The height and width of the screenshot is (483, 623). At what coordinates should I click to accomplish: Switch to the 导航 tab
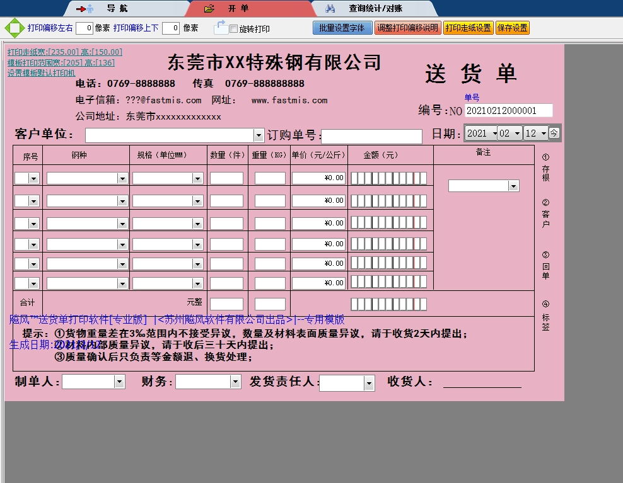coord(117,9)
